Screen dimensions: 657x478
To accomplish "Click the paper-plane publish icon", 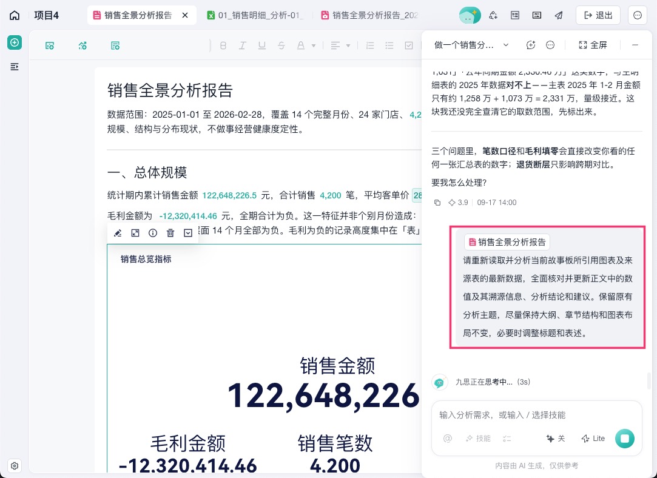I will 559,16.
